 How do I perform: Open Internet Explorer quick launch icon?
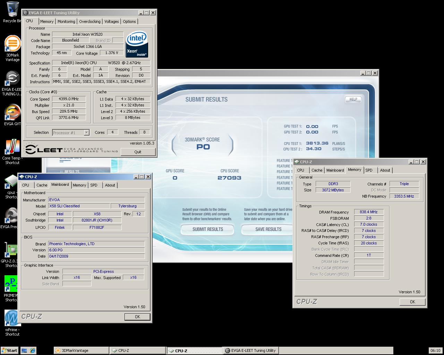(32, 350)
